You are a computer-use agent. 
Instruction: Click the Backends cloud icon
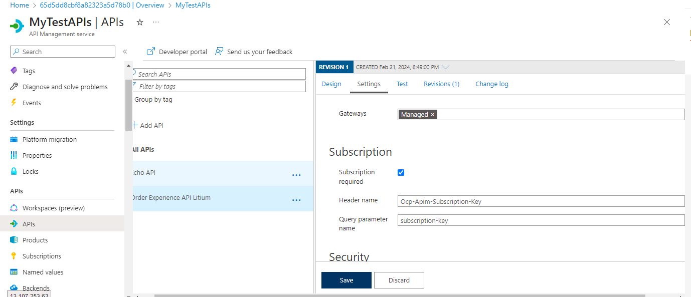click(x=14, y=287)
